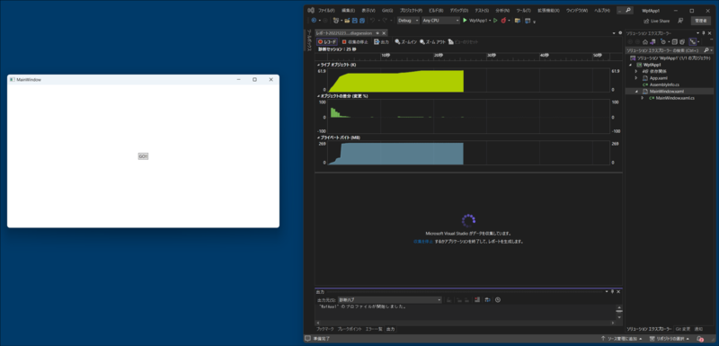The height and width of the screenshot is (346, 719).
Task: Zoom in on the diagnostics timeline
Action: coord(406,41)
